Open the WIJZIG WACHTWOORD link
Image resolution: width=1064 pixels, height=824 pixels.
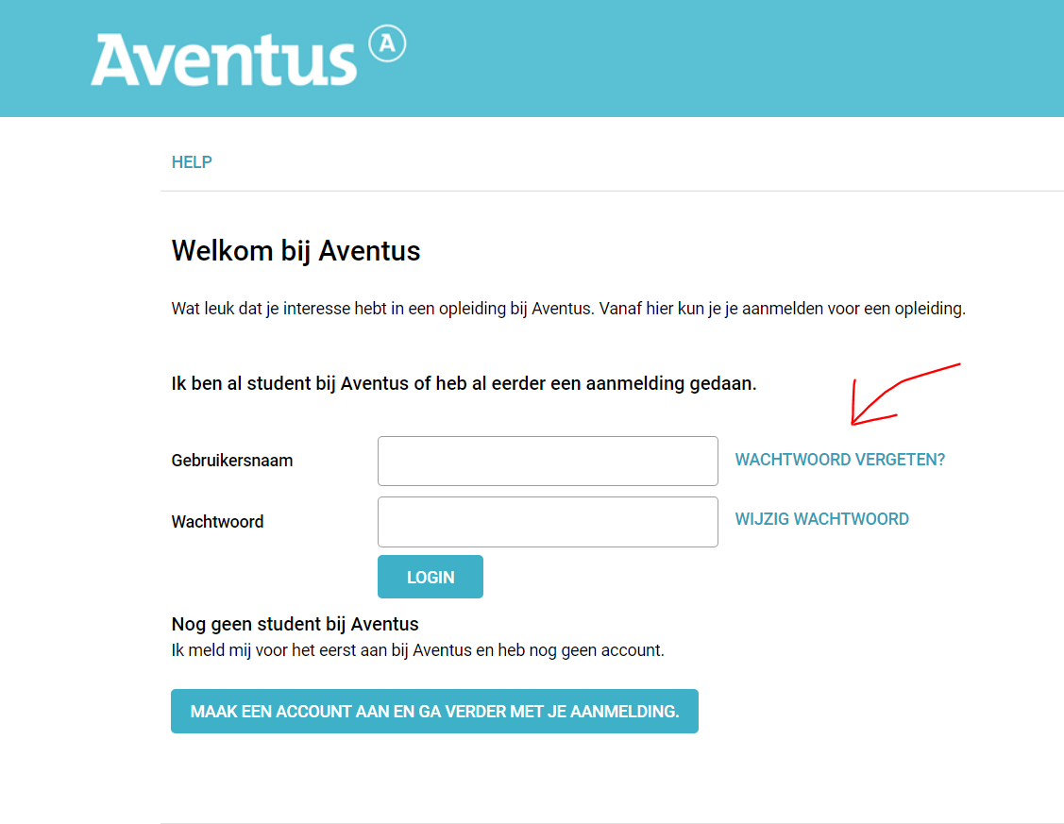coord(821,519)
